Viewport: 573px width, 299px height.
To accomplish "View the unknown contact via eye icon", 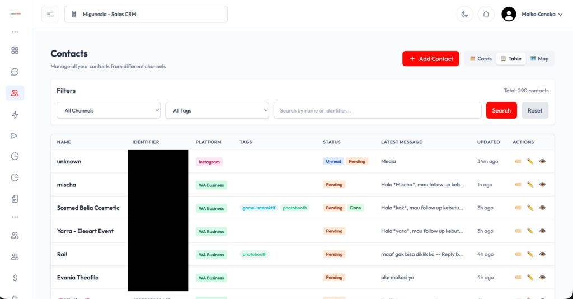I will [x=542, y=161].
